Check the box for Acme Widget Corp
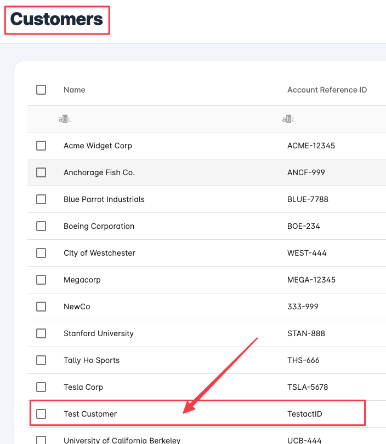386x444 pixels. pyautogui.click(x=41, y=146)
